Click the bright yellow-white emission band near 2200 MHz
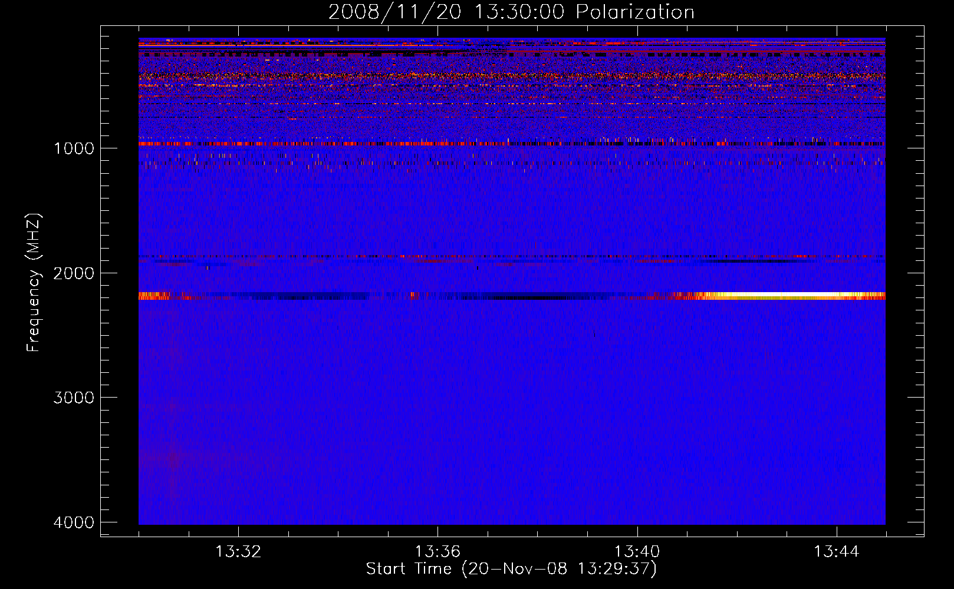This screenshot has width=954, height=589. coord(790,296)
